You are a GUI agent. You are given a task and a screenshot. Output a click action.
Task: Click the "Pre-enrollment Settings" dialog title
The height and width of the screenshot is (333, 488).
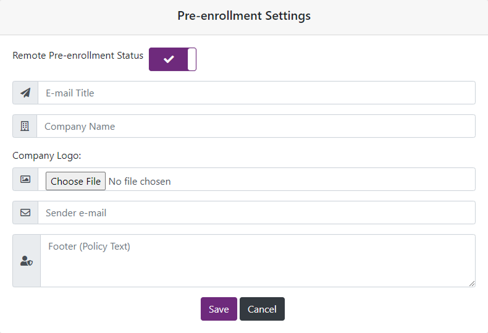tap(244, 16)
